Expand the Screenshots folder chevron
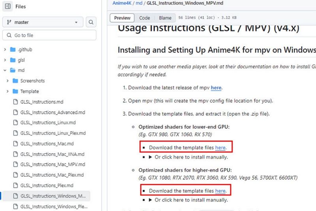Screen dimensions: 316x211 [8, 81]
